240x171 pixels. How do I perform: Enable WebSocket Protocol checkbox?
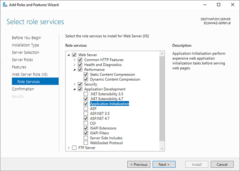86,143
